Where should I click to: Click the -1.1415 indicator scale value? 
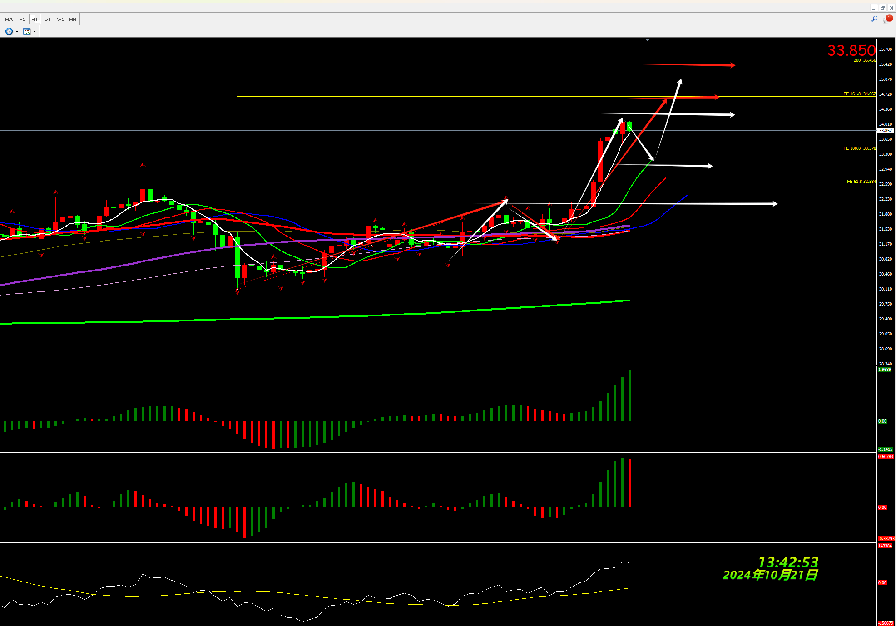(x=885, y=449)
